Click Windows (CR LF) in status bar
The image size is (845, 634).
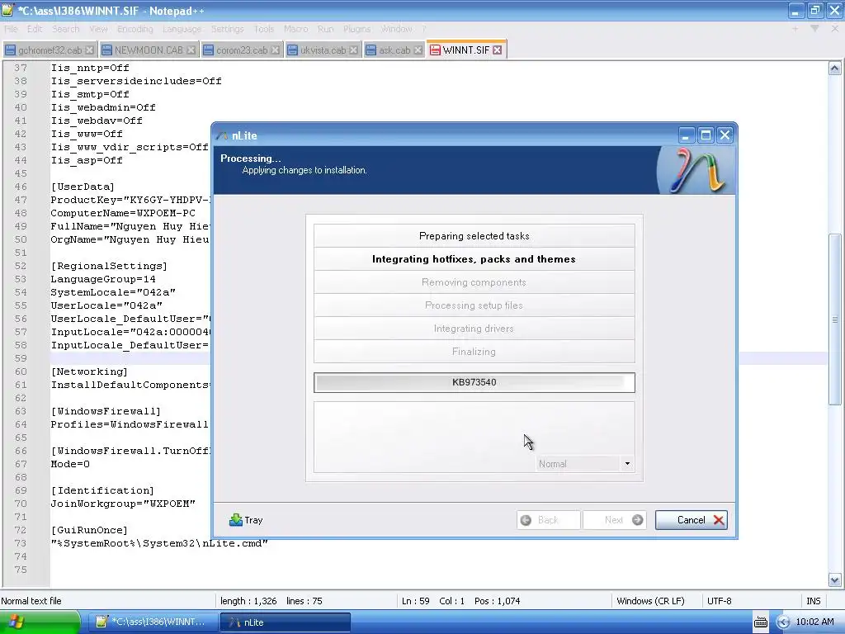(650, 601)
